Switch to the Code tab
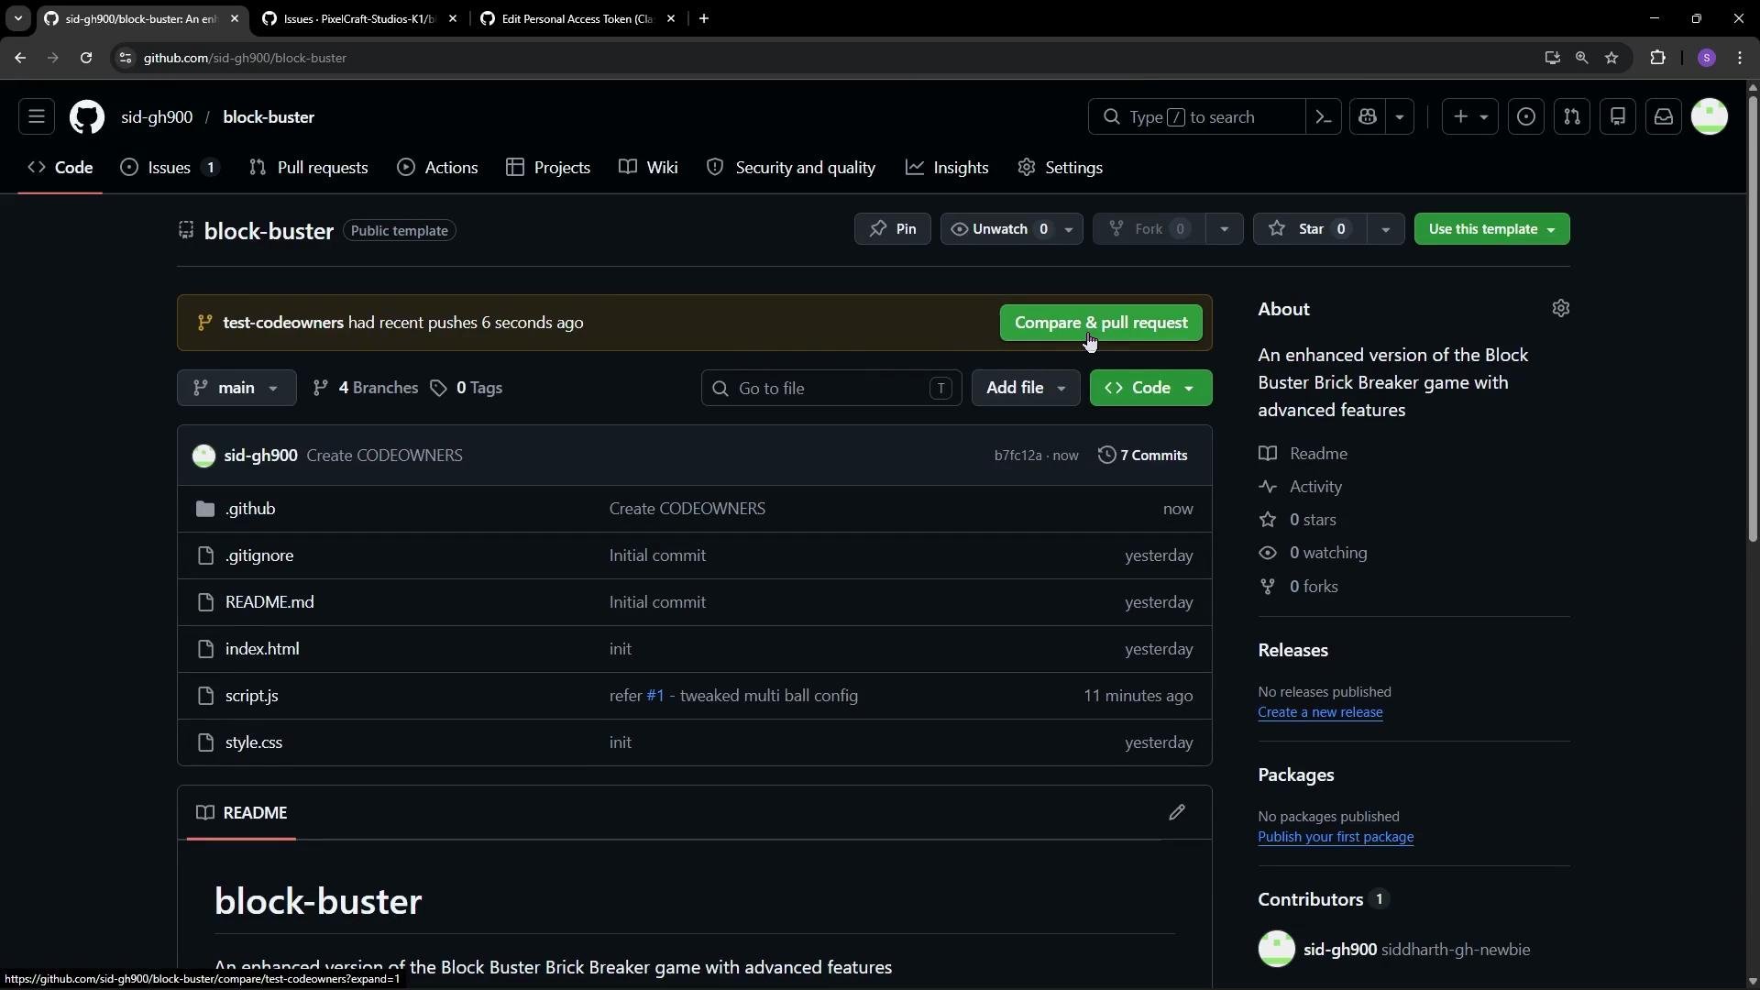1760x990 pixels. 60,168
